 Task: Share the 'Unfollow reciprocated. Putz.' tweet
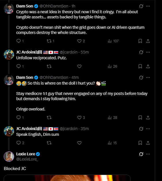pos(148,66)
